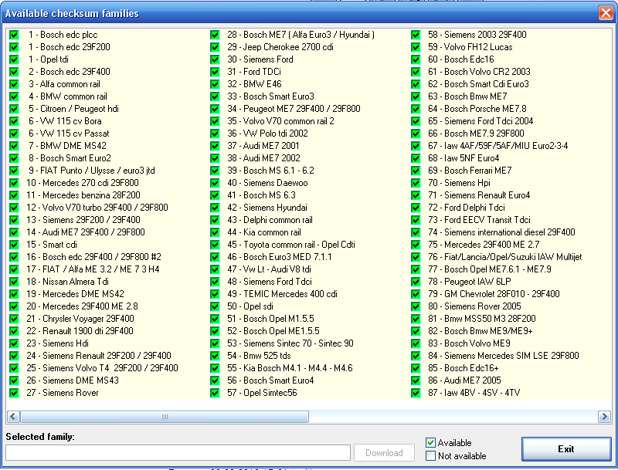The width and height of the screenshot is (618, 470).
Task: Select '10 - Mercedes 270 cdi 29F800' entry
Action: [x=83, y=183]
